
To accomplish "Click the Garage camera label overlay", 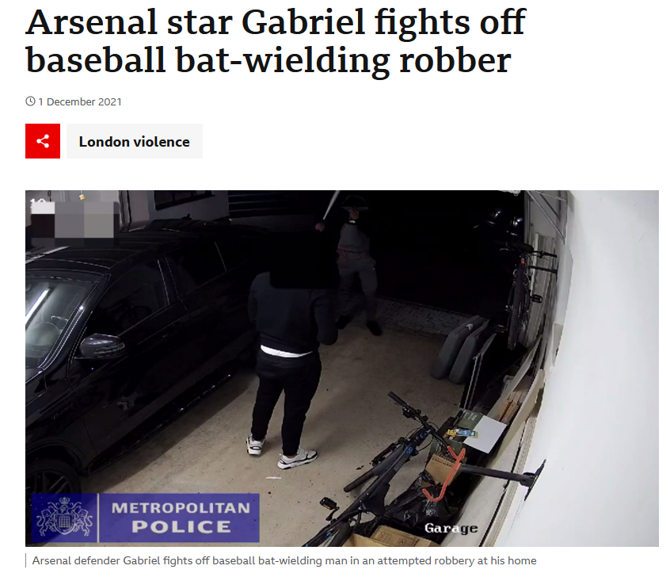I will click(451, 529).
